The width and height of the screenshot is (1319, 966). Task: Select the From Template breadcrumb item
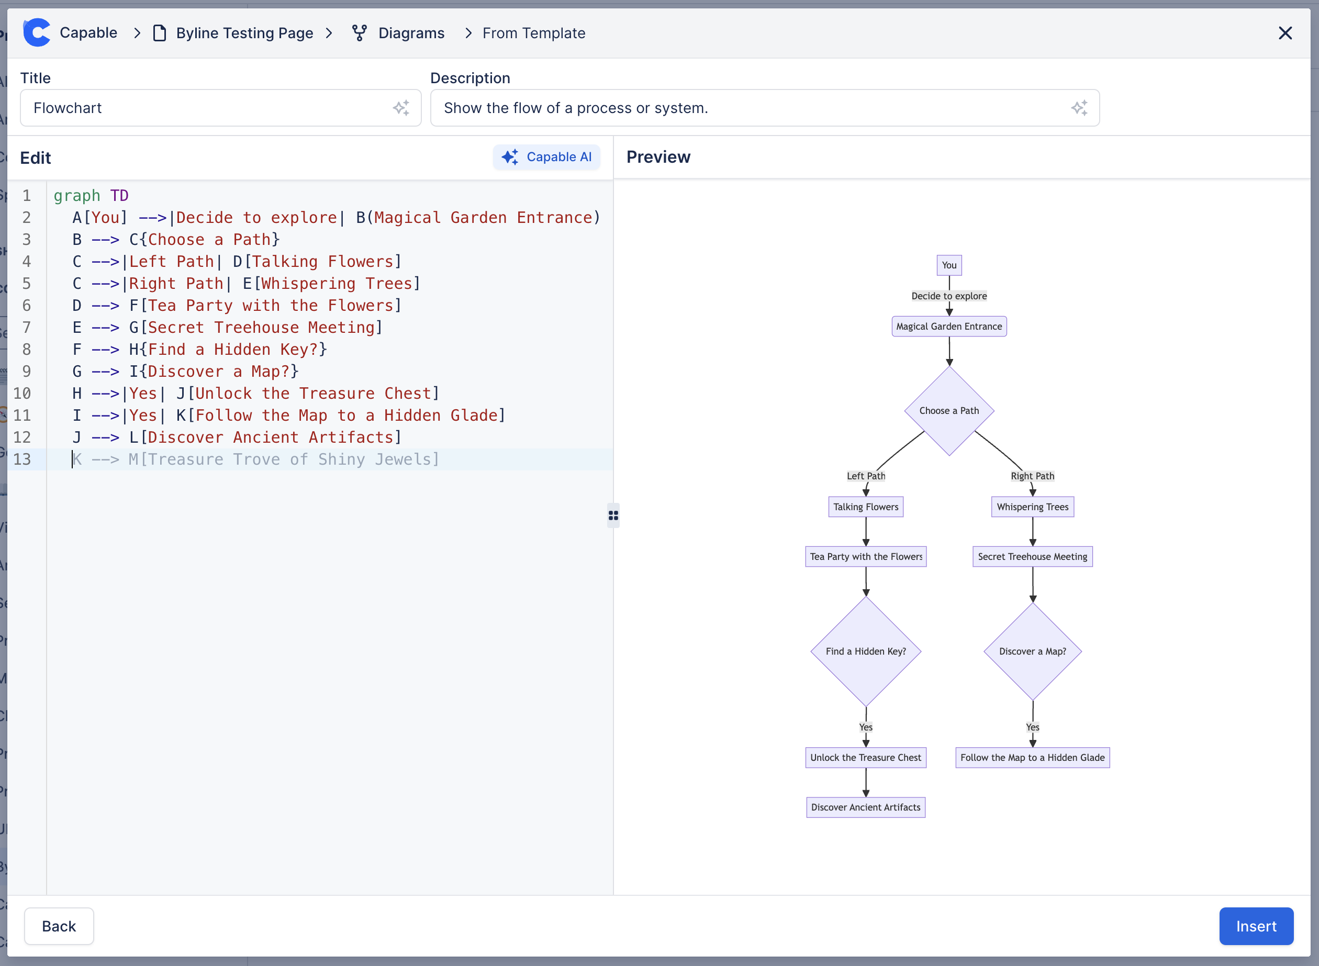tap(533, 33)
